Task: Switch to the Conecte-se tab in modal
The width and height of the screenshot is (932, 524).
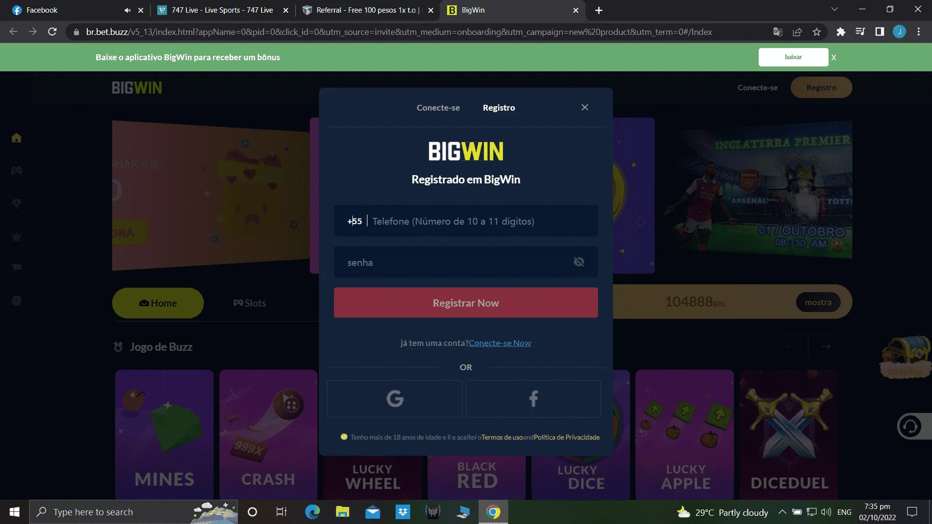Action: [x=438, y=108]
